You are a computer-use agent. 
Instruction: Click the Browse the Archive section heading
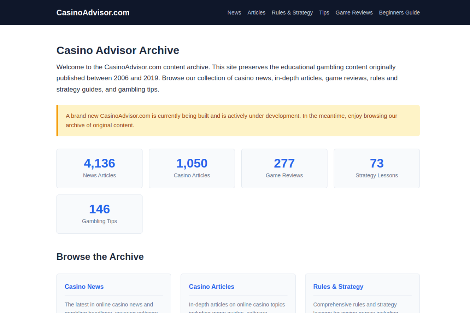tap(100, 256)
